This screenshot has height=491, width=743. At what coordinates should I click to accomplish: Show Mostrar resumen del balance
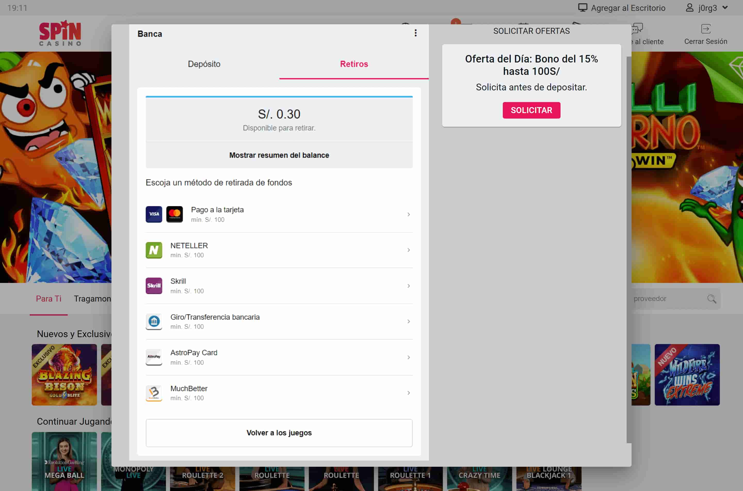pos(279,155)
